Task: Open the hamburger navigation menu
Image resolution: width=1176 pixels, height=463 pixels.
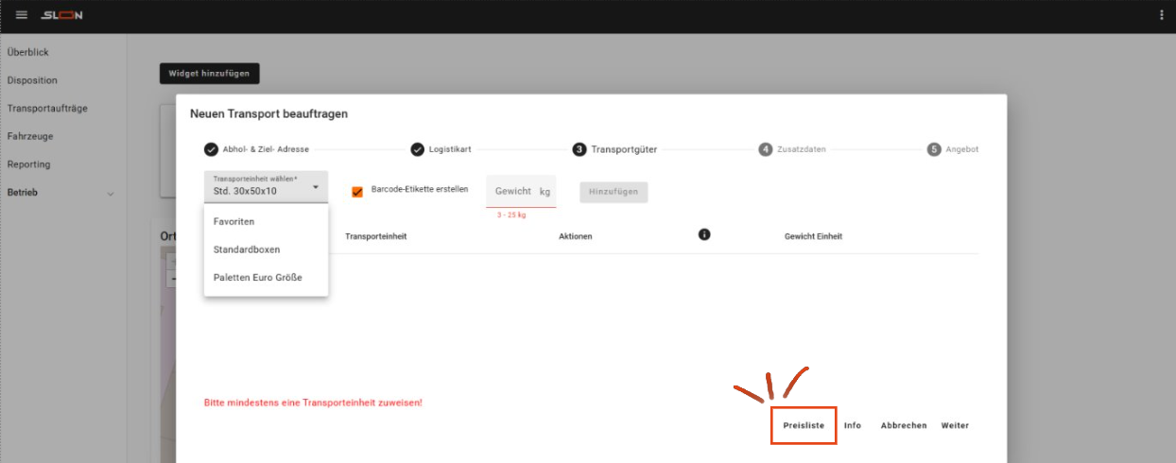Action: coord(22,15)
